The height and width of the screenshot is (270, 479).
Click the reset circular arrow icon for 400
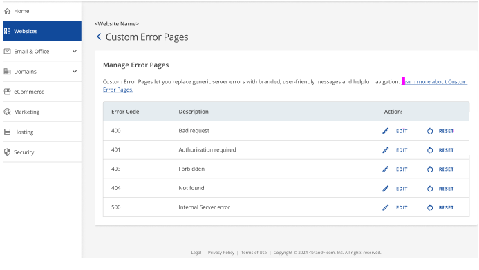(x=430, y=131)
